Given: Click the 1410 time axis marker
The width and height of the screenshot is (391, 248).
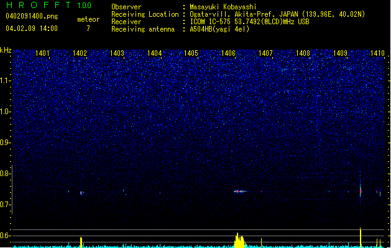Looking at the screenshot, I should [377, 53].
